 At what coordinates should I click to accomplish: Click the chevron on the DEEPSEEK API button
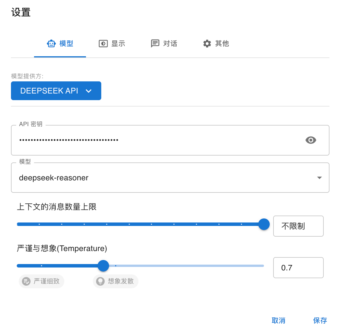pyautogui.click(x=89, y=91)
